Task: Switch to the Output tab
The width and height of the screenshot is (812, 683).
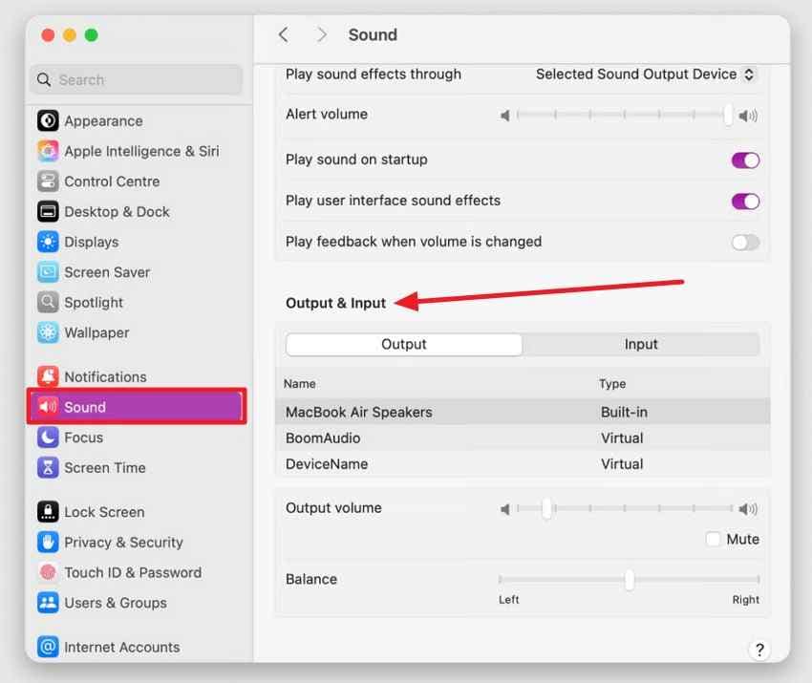Action: pyautogui.click(x=403, y=344)
